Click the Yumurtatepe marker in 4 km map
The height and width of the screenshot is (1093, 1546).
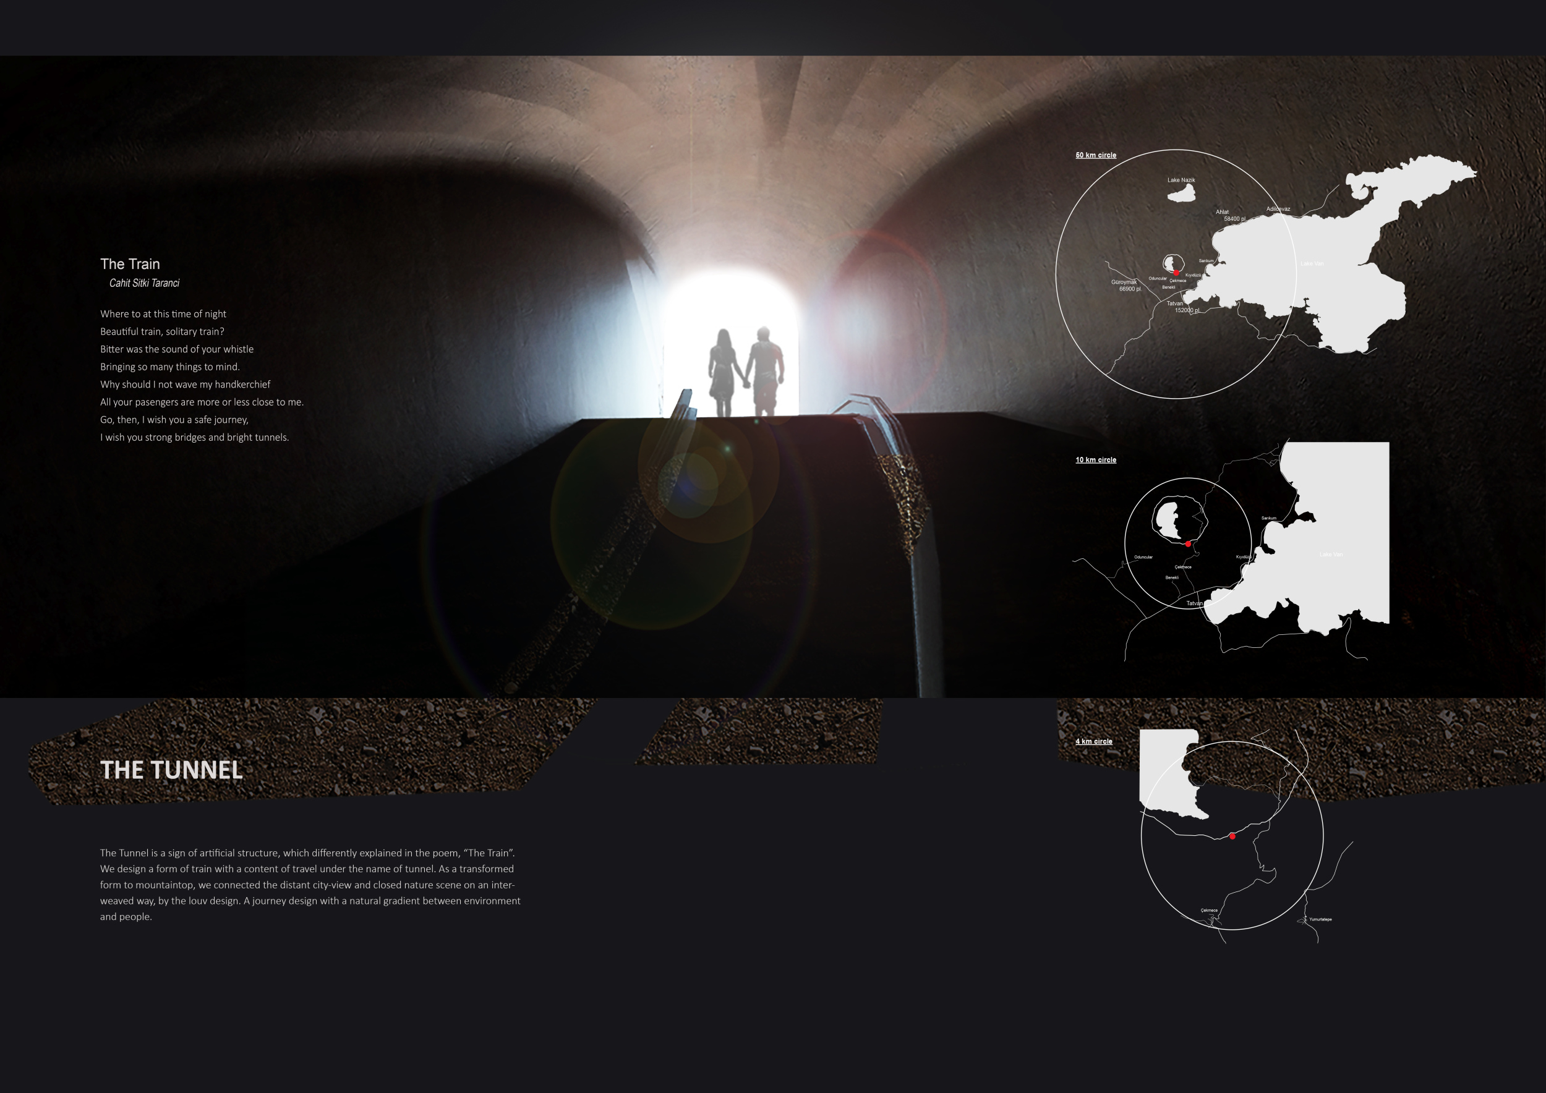pos(1318,919)
